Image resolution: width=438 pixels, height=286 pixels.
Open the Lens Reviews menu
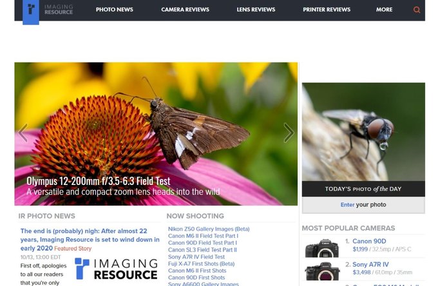tap(256, 10)
